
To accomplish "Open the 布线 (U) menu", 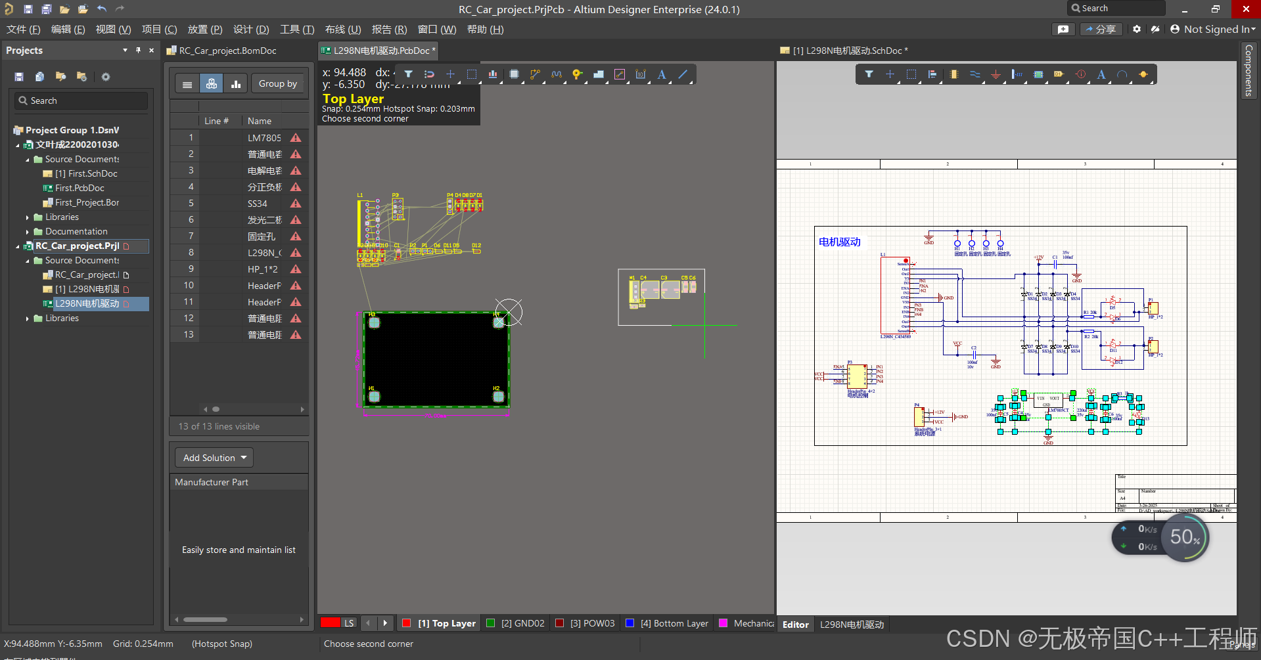I will tap(343, 30).
